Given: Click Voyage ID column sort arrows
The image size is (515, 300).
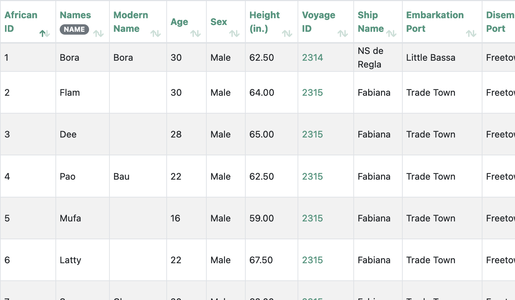Looking at the screenshot, I should tap(343, 34).
